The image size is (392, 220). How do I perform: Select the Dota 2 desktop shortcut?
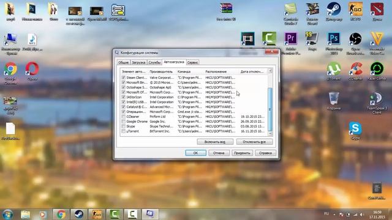tap(377, 10)
